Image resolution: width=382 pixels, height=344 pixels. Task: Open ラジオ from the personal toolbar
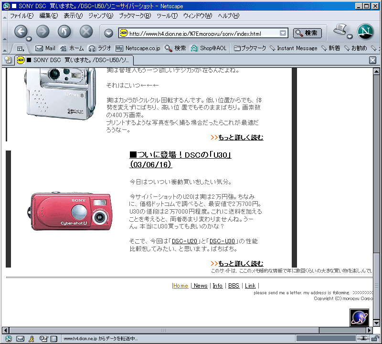100,48
